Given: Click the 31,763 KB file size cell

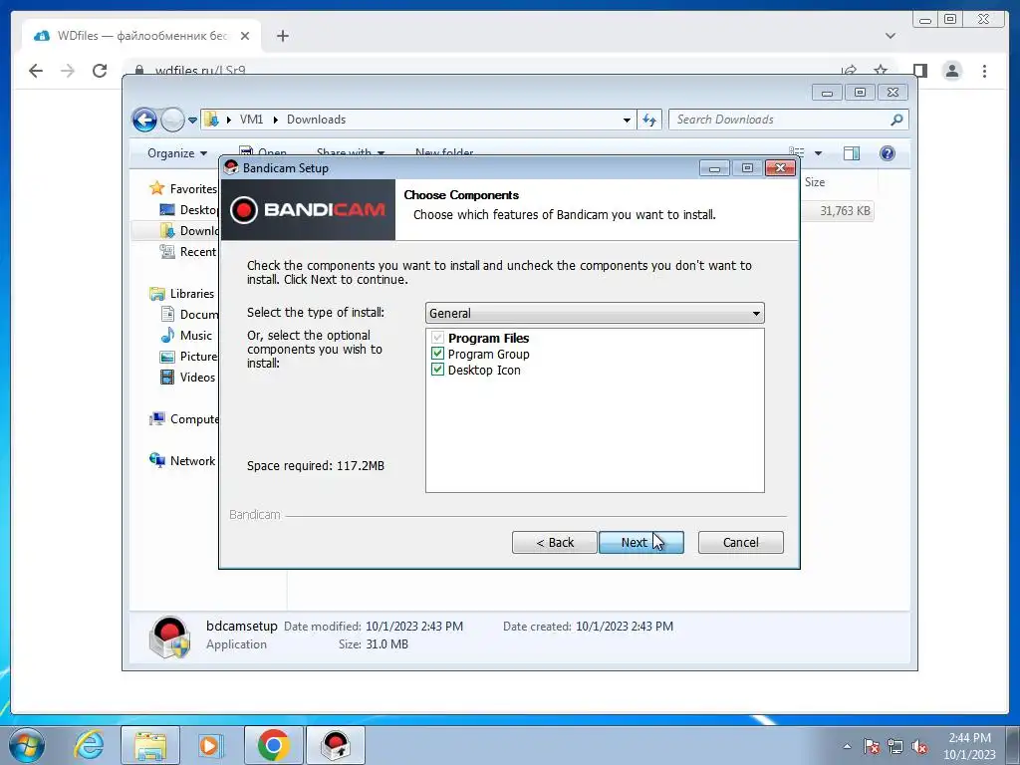Looking at the screenshot, I should point(845,211).
